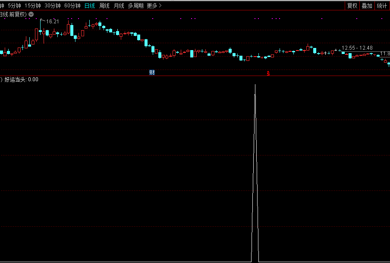Click the 叠加 overlay button
Image resolution: width=390 pixels, height=263 pixels.
(x=367, y=6)
